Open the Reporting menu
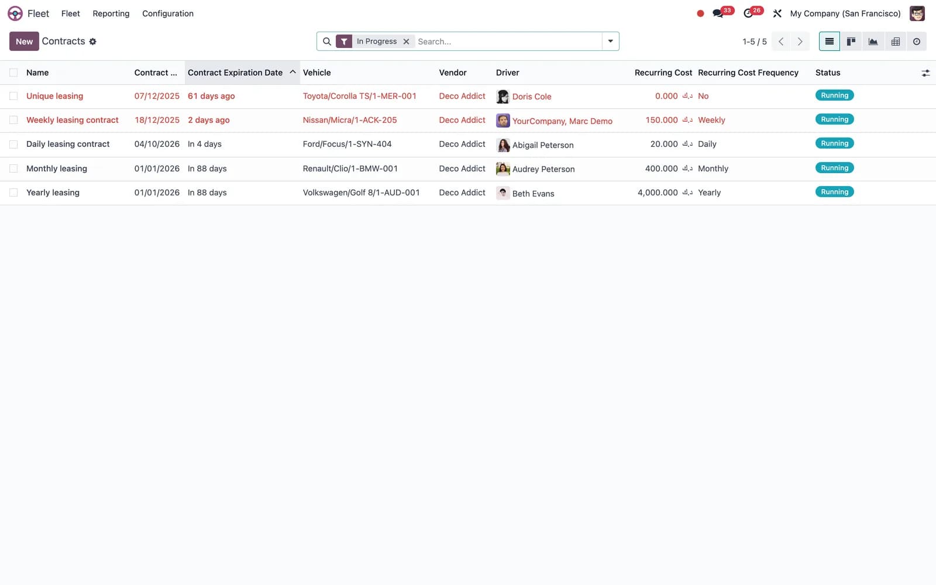The width and height of the screenshot is (936, 585). 111,13
